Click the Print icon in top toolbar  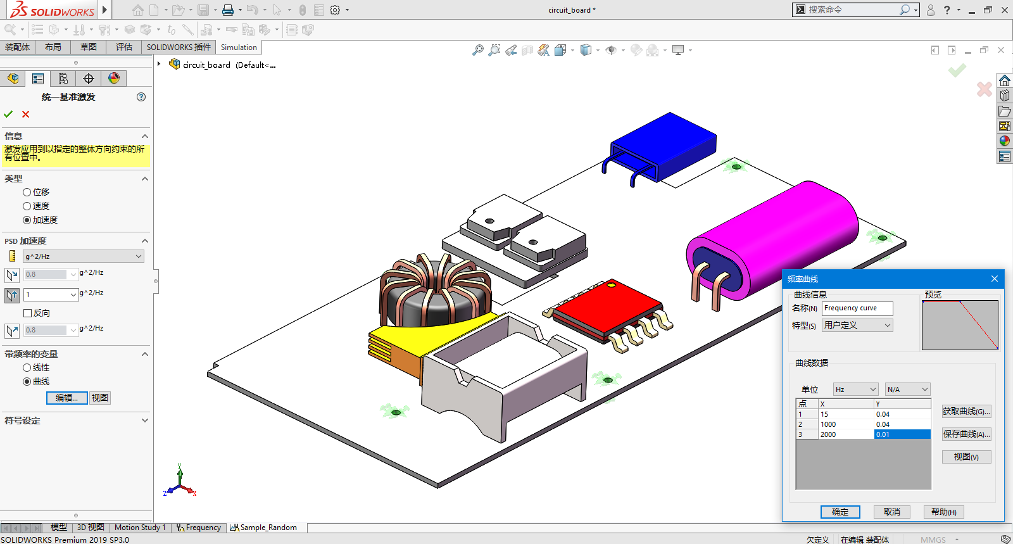point(228,10)
